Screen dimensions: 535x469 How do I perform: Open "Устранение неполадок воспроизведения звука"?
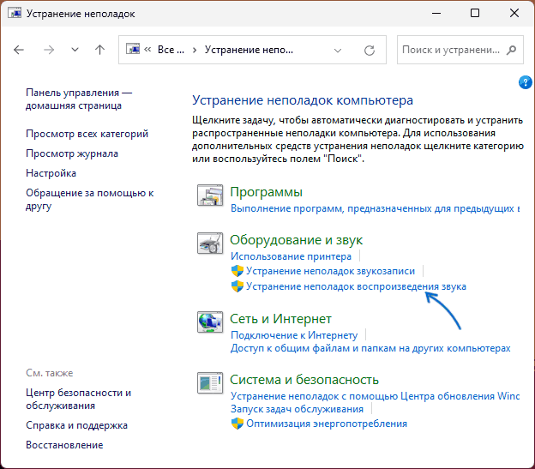pos(356,286)
